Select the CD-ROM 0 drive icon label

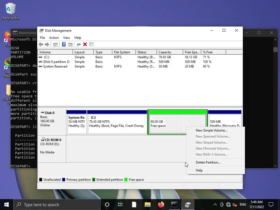43,139
